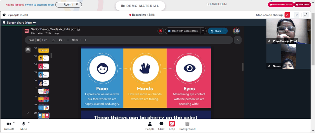Expand the Open with Google Docs arrow
The width and height of the screenshot is (315, 133).
pos(203,31)
